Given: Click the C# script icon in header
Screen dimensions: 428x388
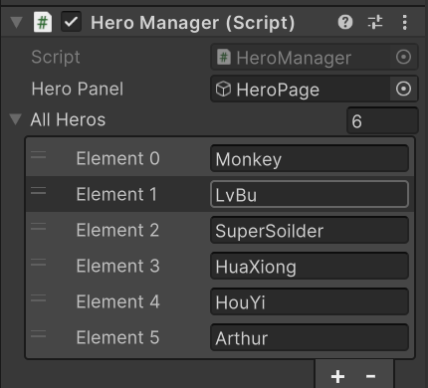Looking at the screenshot, I should click(x=43, y=22).
